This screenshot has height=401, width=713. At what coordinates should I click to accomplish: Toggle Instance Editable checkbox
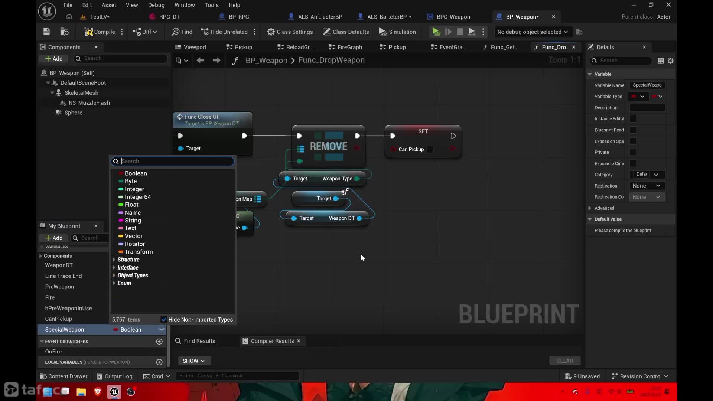pyautogui.click(x=633, y=119)
